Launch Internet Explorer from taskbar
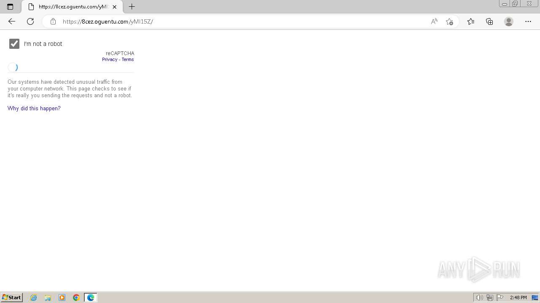The width and height of the screenshot is (540, 303). click(34, 298)
